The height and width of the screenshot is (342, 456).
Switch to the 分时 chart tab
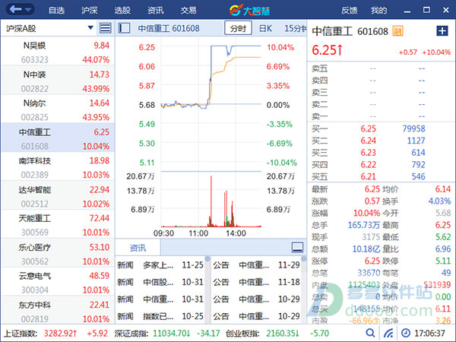coord(238,28)
